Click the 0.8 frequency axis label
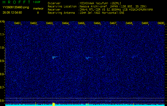 2,74
